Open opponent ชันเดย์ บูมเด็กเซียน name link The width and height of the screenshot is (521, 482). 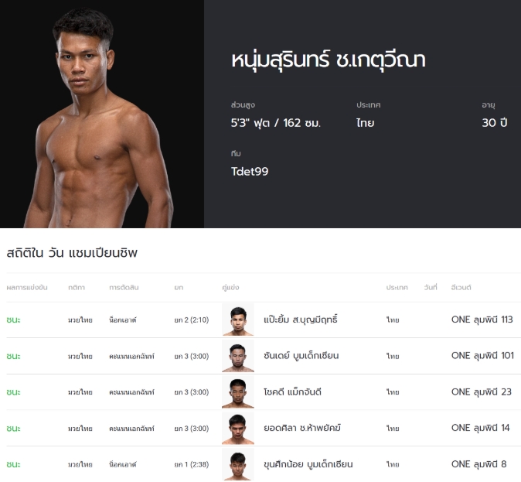pos(301,356)
